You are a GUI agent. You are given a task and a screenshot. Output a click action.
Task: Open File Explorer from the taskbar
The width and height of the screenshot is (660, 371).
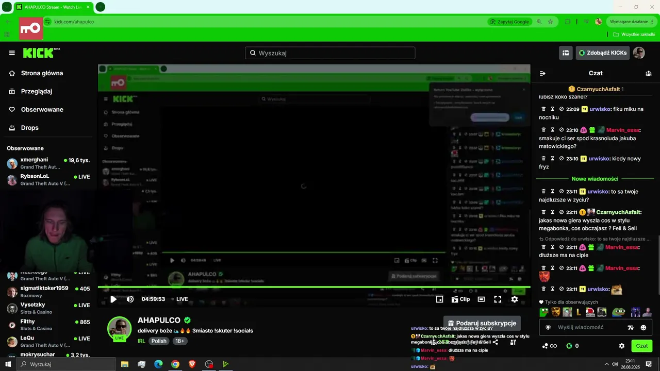(125, 364)
